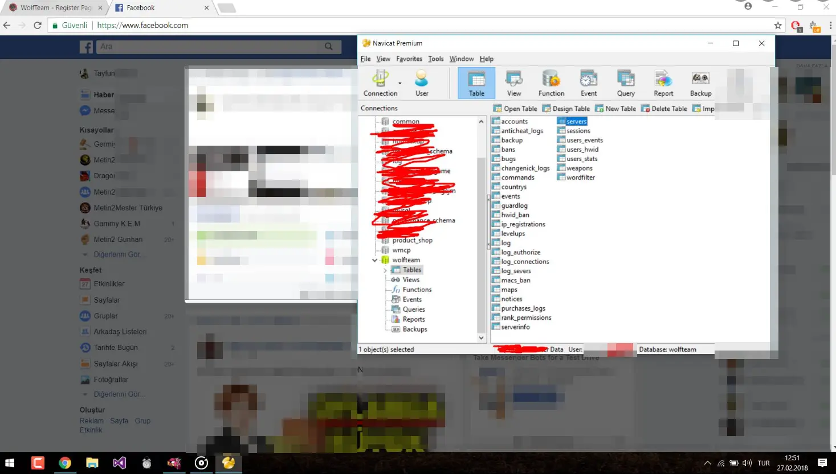Select the Queries tree item

point(414,310)
